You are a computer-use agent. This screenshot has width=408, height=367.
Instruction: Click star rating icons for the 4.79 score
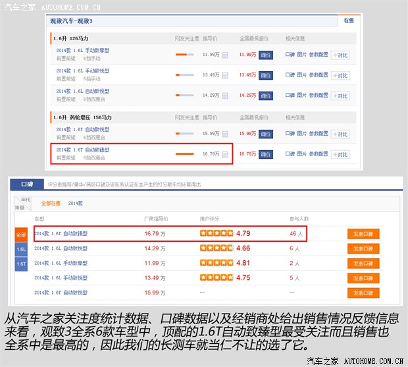click(x=217, y=233)
